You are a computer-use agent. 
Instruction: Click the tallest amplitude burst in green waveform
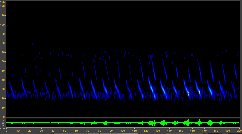[188, 123]
